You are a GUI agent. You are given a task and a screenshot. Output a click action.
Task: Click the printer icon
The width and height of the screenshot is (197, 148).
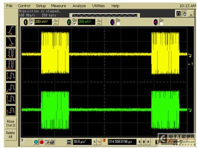pyautogui.click(x=52, y=142)
